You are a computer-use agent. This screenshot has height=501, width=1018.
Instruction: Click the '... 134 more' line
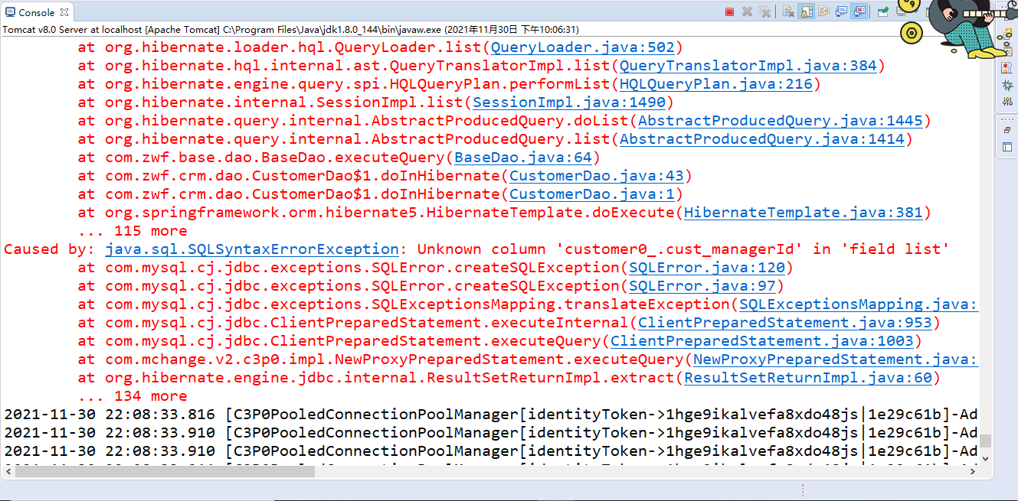coord(133,396)
